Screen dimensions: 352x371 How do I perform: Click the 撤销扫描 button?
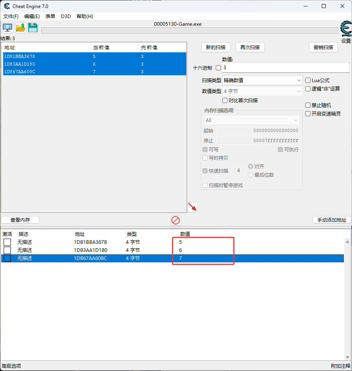tap(323, 47)
